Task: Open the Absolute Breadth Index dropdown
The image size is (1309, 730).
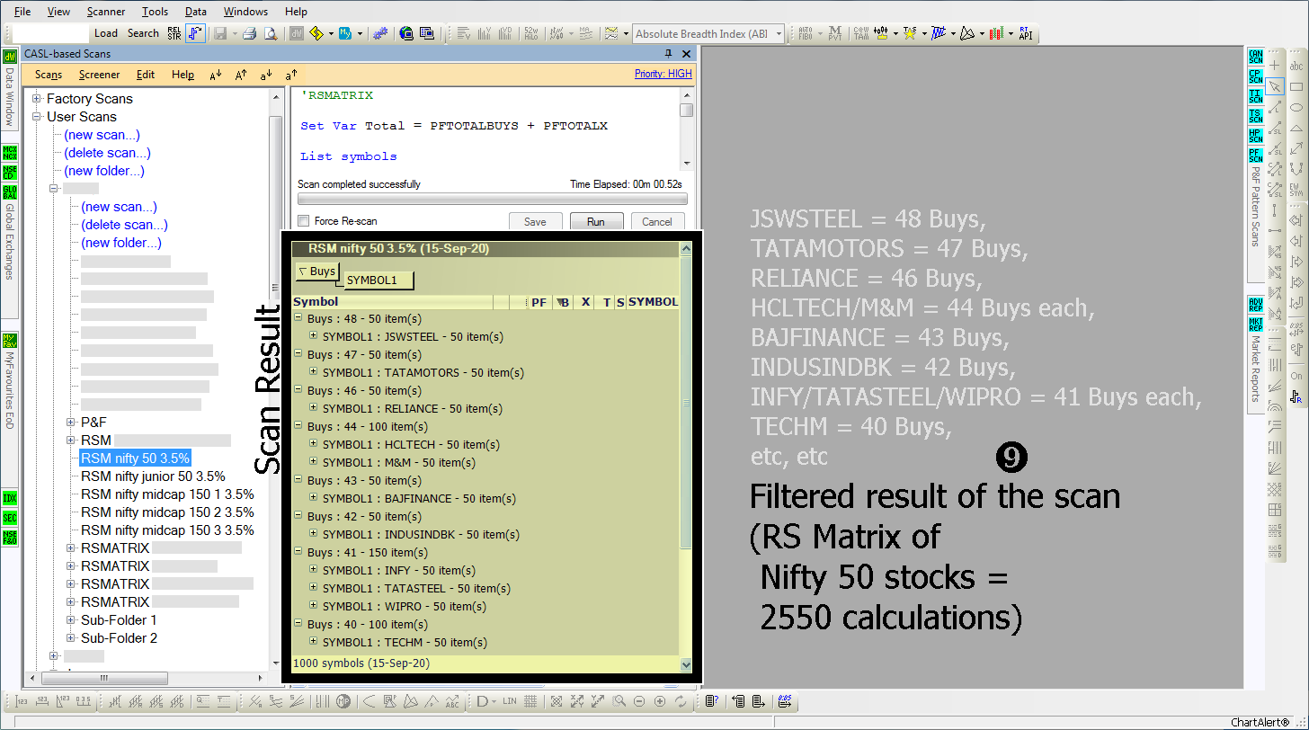Action: point(777,33)
